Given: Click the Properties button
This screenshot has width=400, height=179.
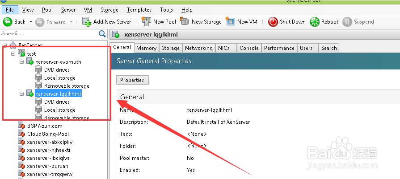Looking at the screenshot, I should point(132,80).
